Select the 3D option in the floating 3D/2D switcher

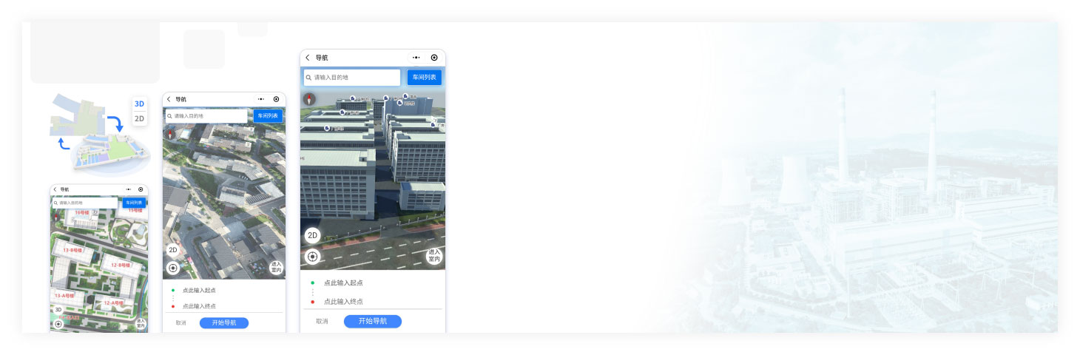(139, 104)
